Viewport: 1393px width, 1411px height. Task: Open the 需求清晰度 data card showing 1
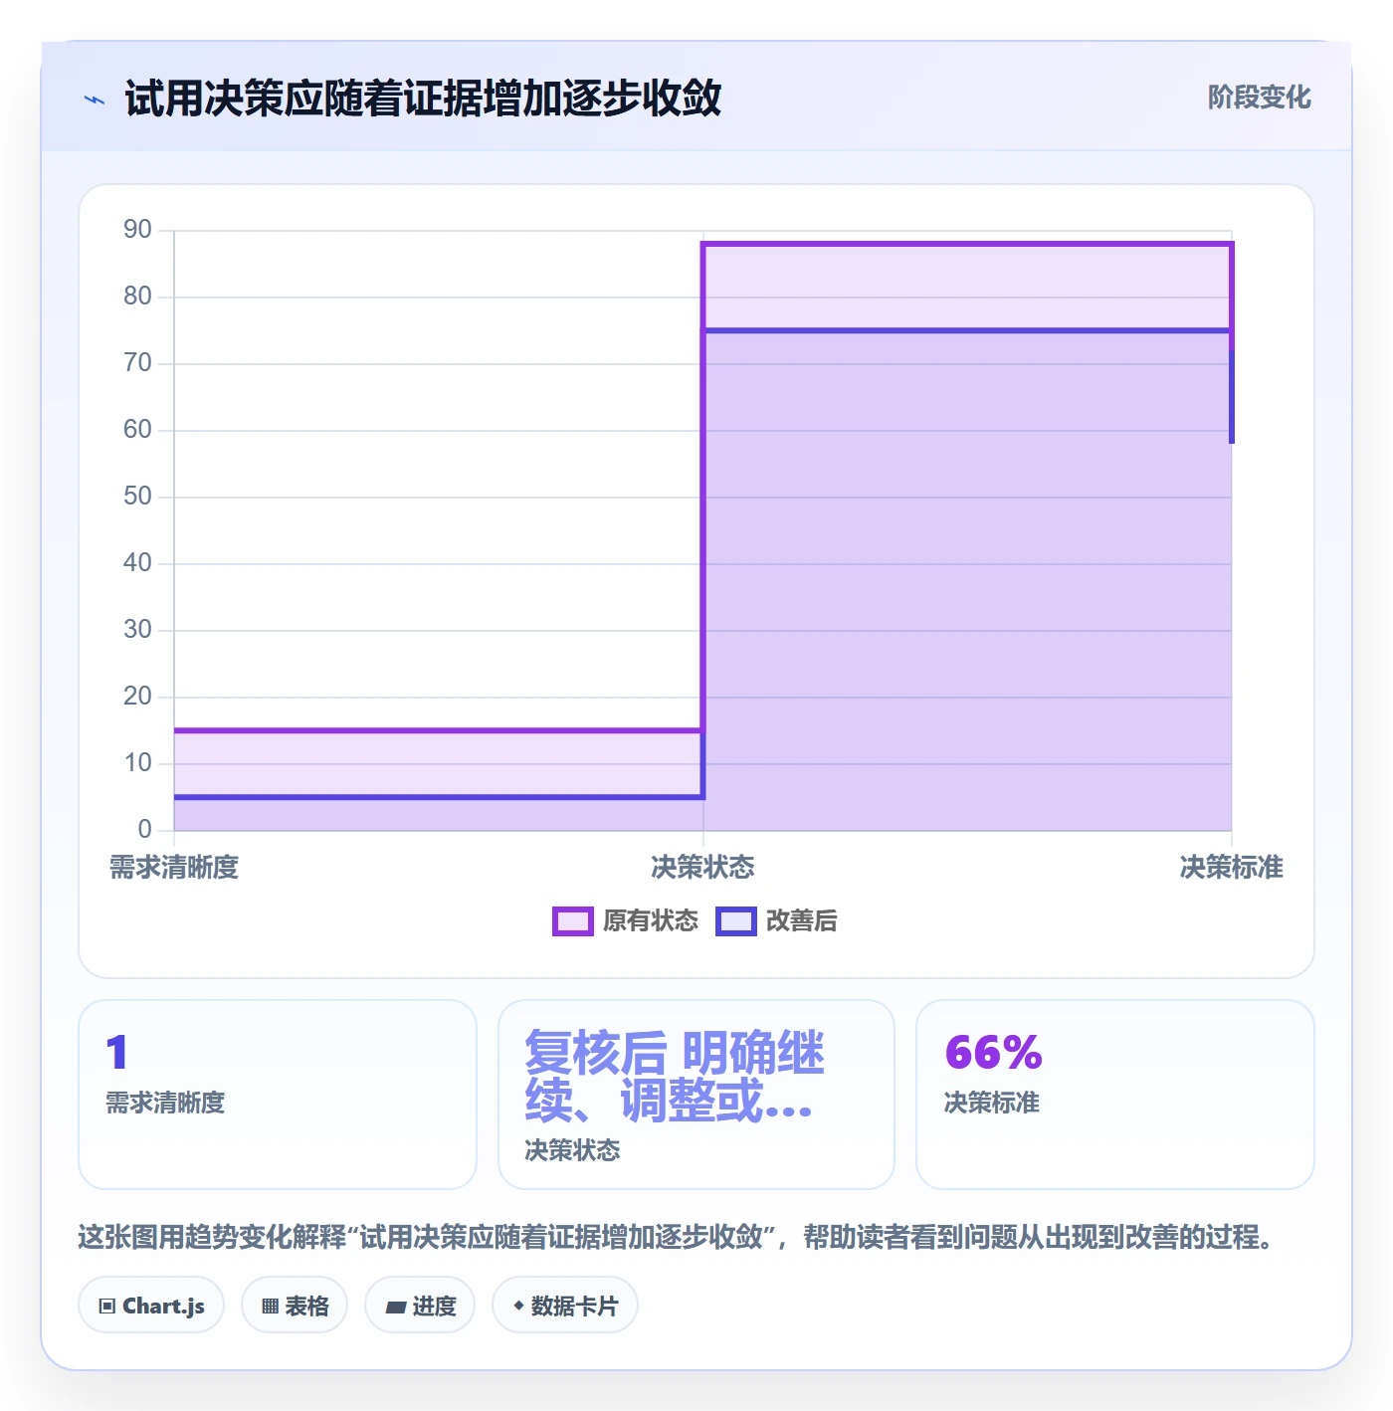pos(278,1095)
